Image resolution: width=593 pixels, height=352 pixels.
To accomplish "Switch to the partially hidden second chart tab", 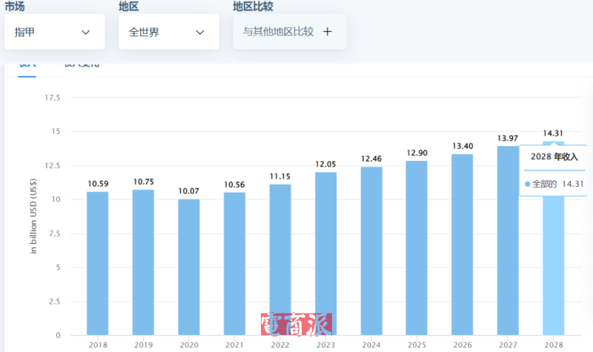I will click(x=82, y=65).
